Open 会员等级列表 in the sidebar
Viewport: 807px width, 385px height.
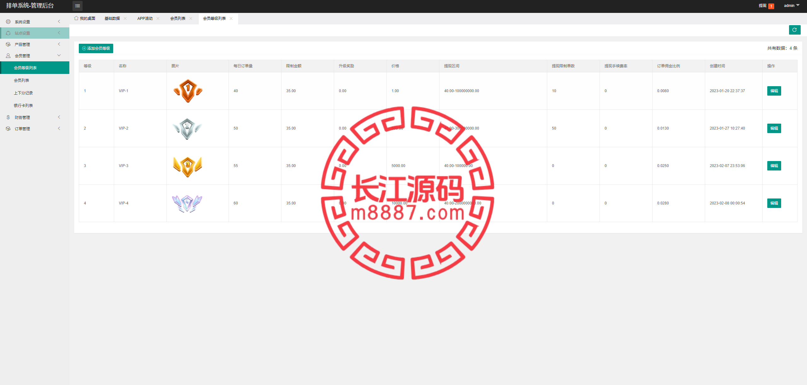tap(35, 68)
